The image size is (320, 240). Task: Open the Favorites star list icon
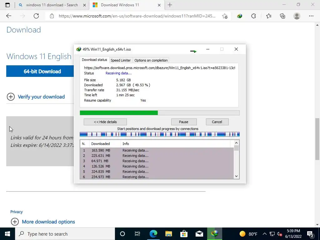pos(268,16)
